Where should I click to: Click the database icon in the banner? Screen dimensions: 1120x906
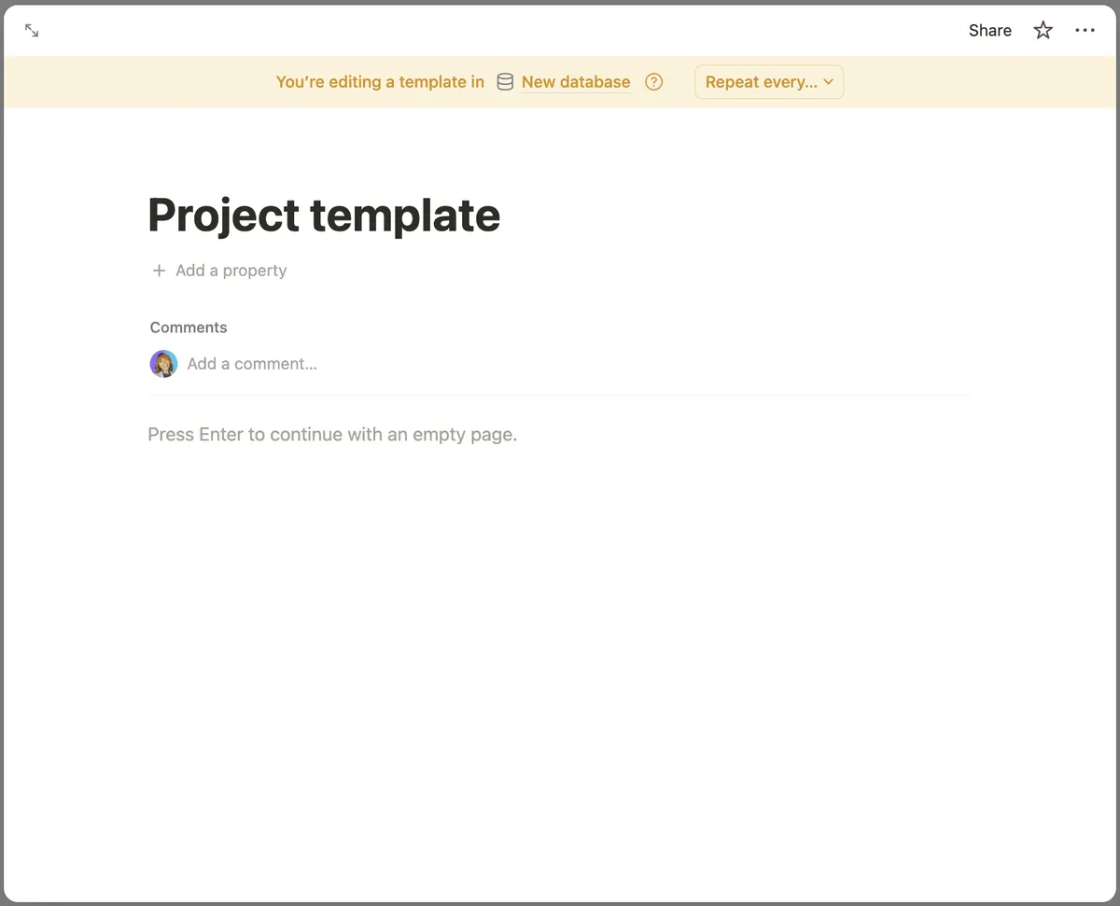tap(505, 82)
